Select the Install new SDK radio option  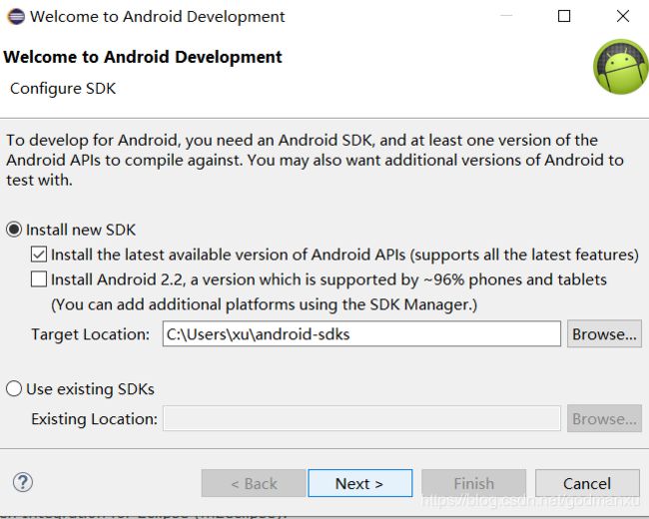point(14,230)
